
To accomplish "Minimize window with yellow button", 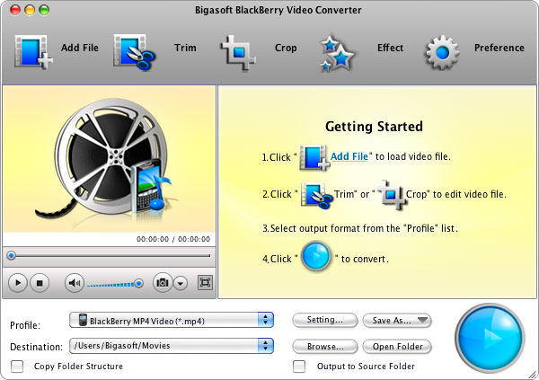I will tap(30, 10).
